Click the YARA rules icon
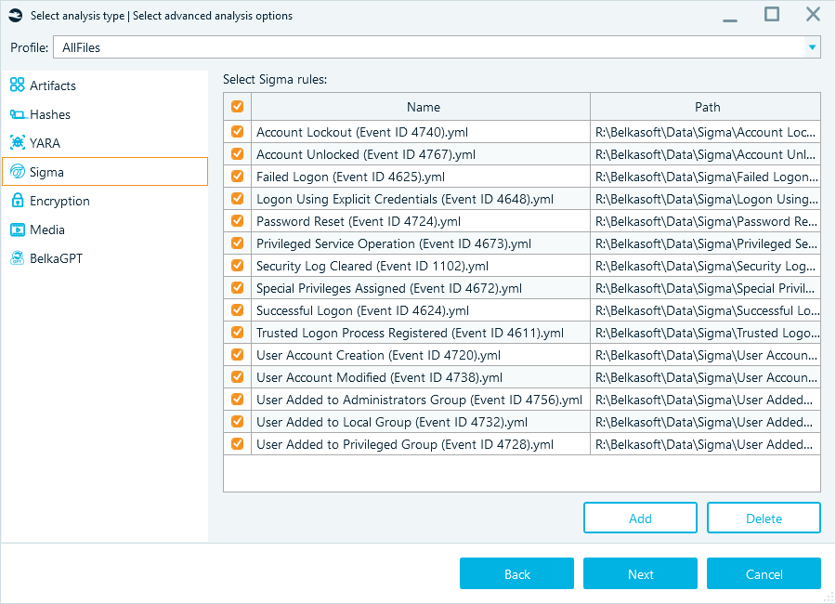Viewport: 836px width, 604px height. click(17, 142)
